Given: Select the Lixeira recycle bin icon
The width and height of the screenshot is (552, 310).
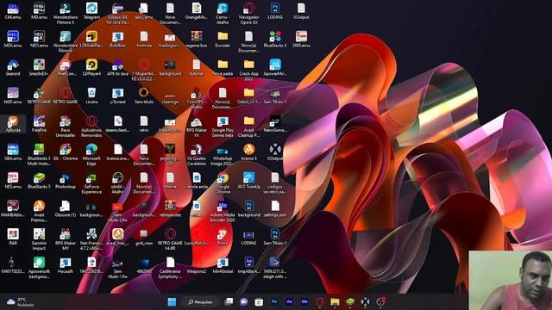Looking at the screenshot, I should pos(91,96).
